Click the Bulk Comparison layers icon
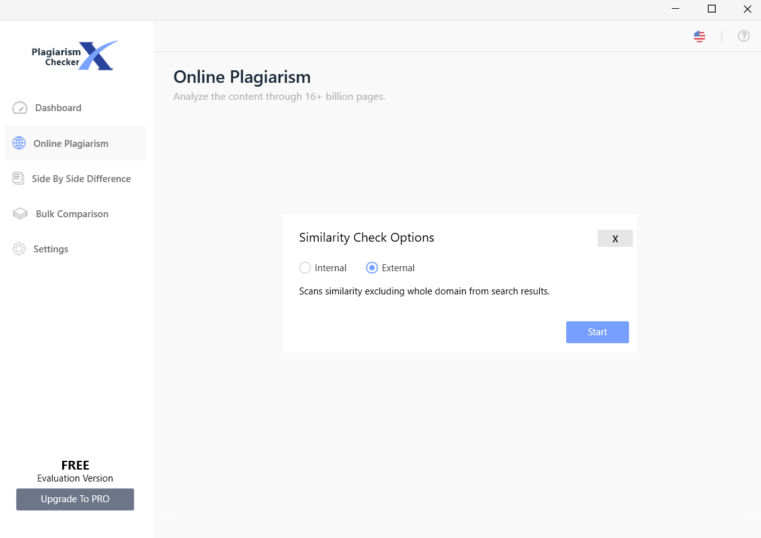This screenshot has width=761, height=538. point(20,213)
